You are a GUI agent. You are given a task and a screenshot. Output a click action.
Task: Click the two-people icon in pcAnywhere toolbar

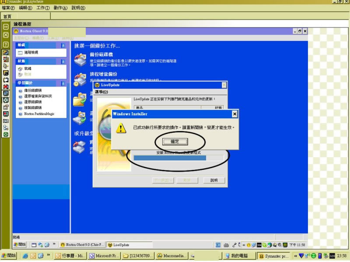pos(6,128)
